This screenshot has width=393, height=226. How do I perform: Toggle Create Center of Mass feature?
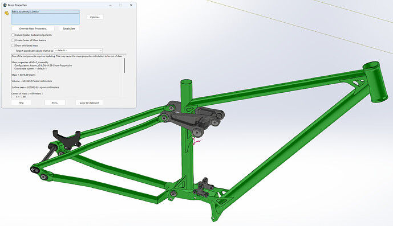[x=13, y=40]
